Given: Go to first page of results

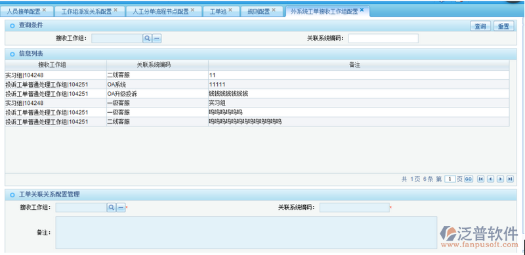Looking at the screenshot, I should click(480, 179).
